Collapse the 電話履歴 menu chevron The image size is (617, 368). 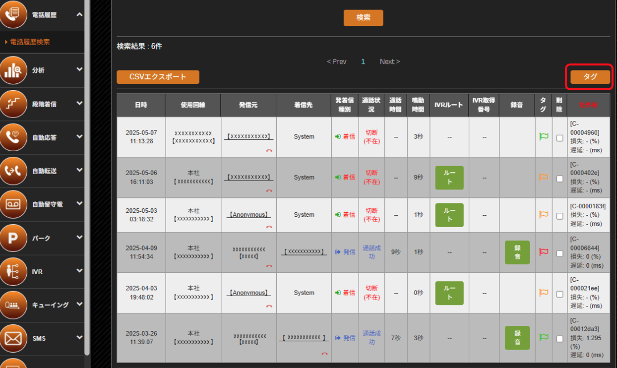(x=79, y=15)
